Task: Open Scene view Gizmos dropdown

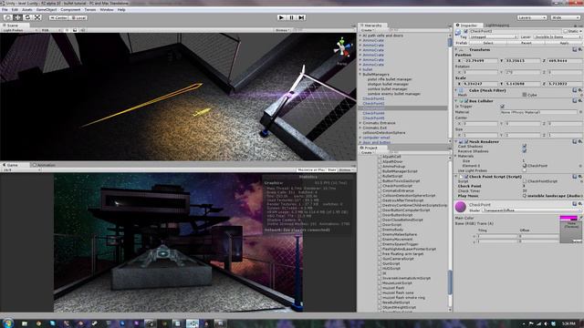Action: point(282,30)
